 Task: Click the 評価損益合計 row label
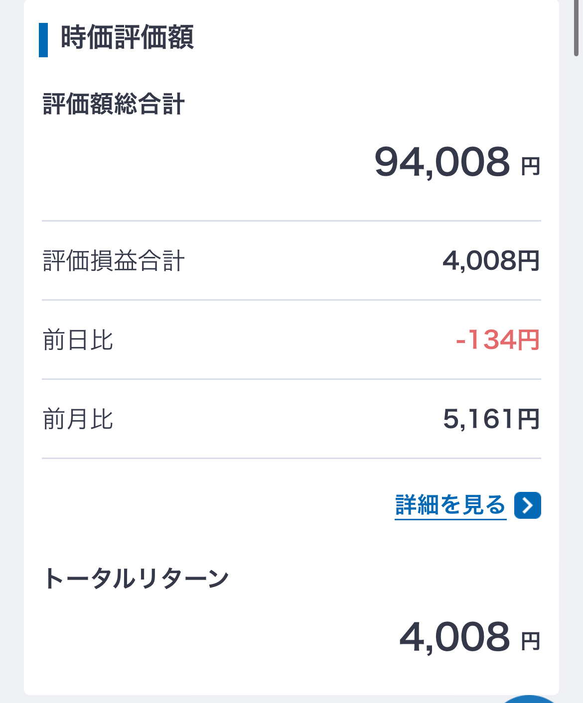pyautogui.click(x=114, y=261)
